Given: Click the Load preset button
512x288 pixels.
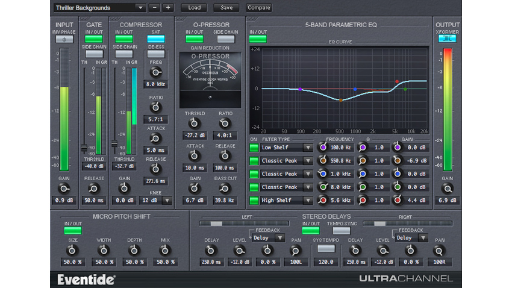Looking at the screenshot, I should [x=195, y=7].
